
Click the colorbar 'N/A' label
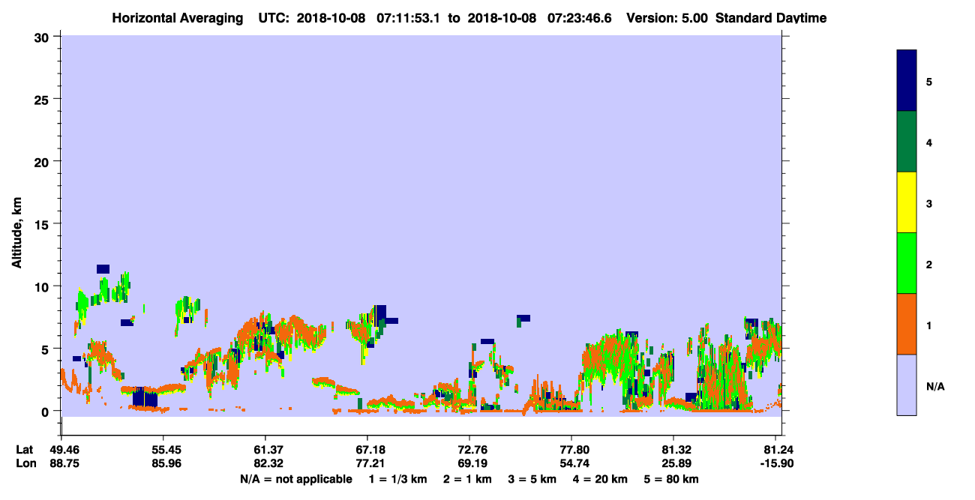tap(935, 386)
